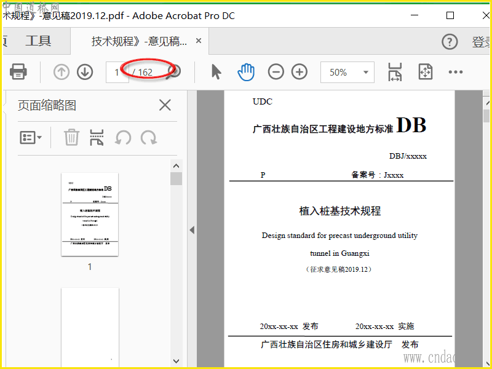Click the 登录 sign-in button
Viewport: 492px width, 369px height.
pyautogui.click(x=481, y=42)
